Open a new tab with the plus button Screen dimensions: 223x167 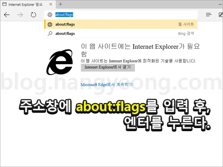tap(61, 4)
